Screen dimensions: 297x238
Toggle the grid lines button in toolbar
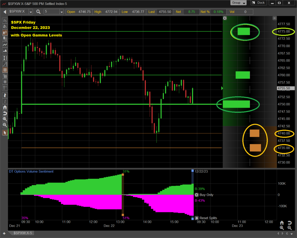point(5,70)
